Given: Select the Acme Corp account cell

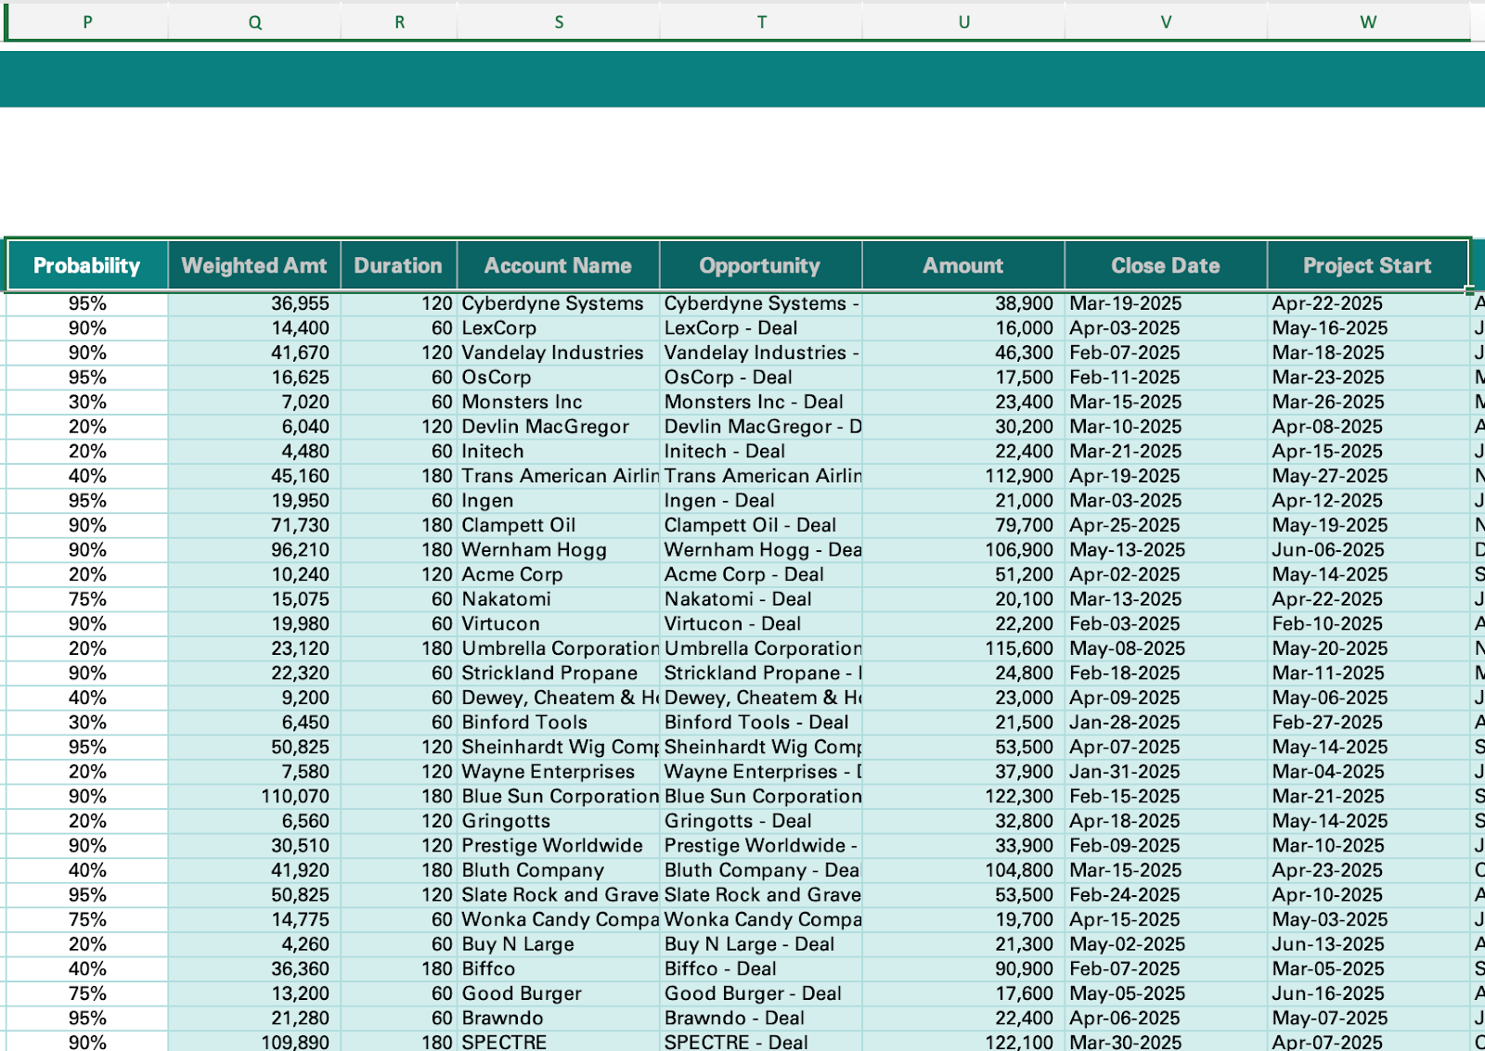Looking at the screenshot, I should pos(559,574).
